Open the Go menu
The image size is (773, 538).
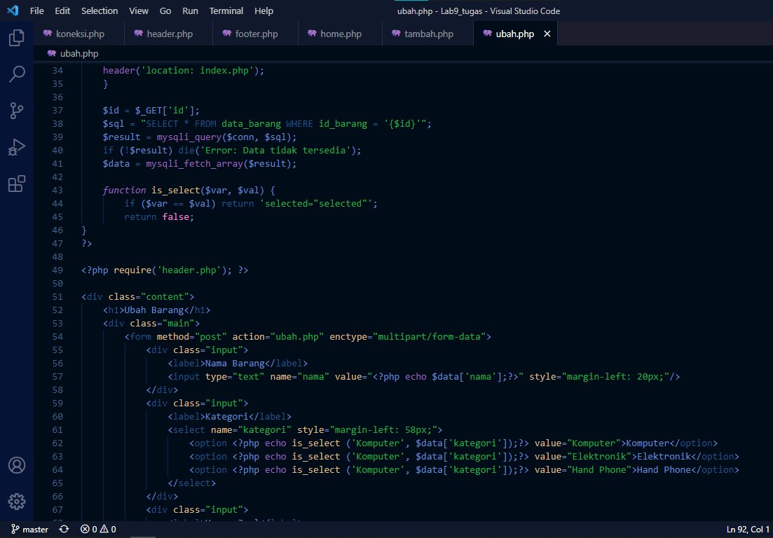(x=165, y=11)
